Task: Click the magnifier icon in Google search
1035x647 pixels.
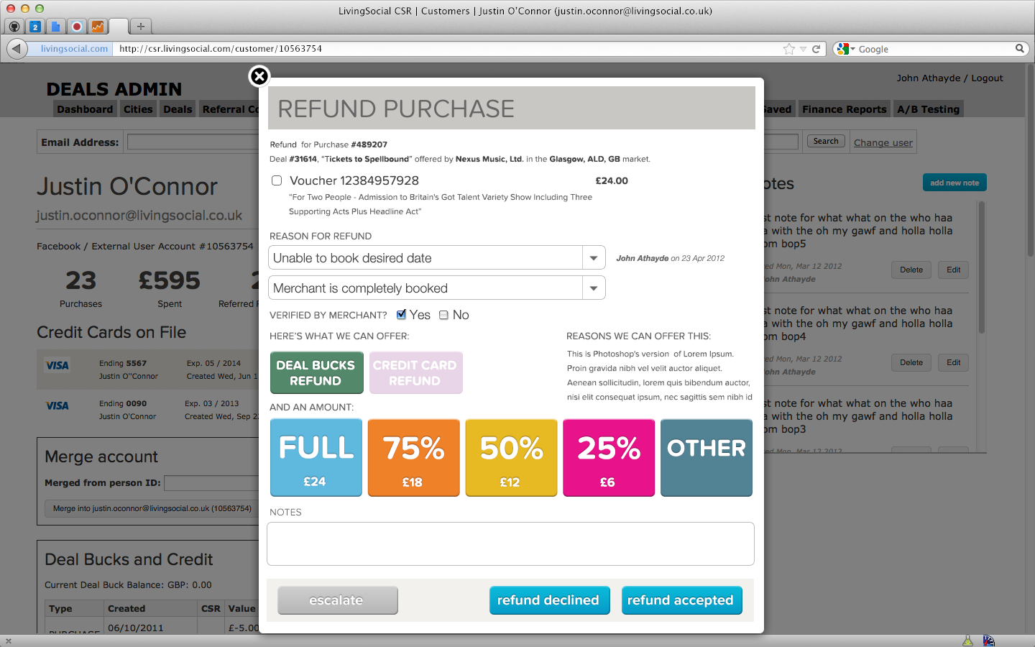Action: pos(1019,49)
